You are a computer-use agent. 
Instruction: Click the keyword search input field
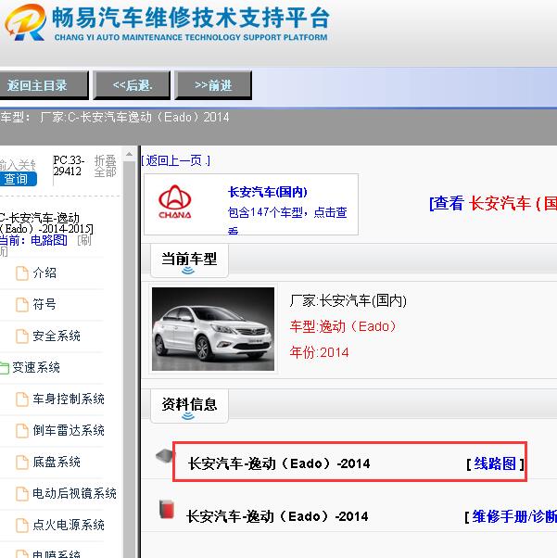click(19, 164)
